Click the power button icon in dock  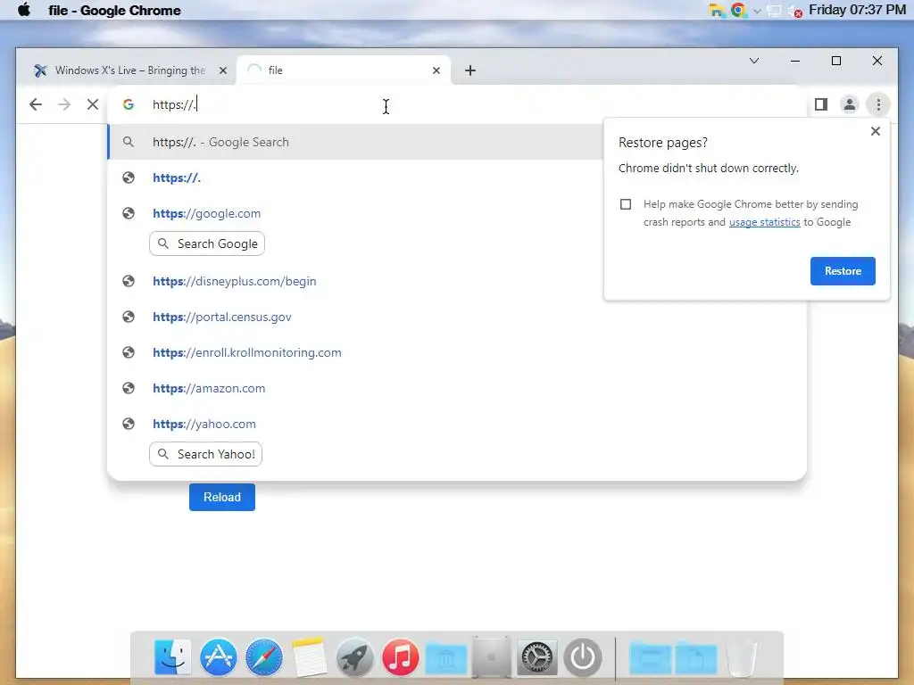[x=582, y=657]
